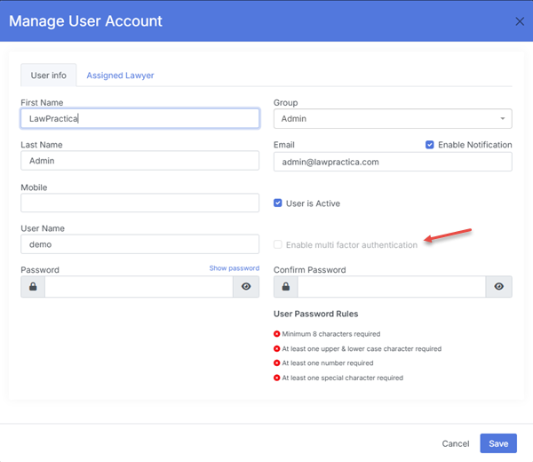Click red icon for special character rule

pos(277,378)
